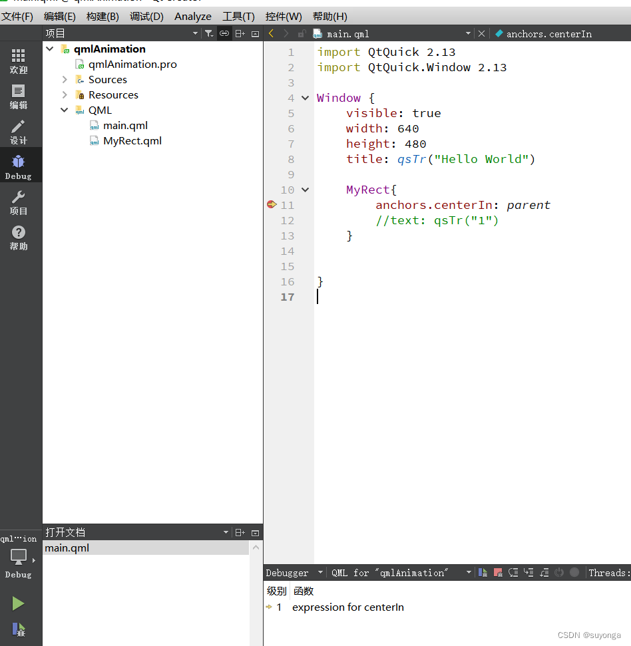Screen dimensions: 631x646
Task: Close the open documents panel
Action: coord(255,533)
